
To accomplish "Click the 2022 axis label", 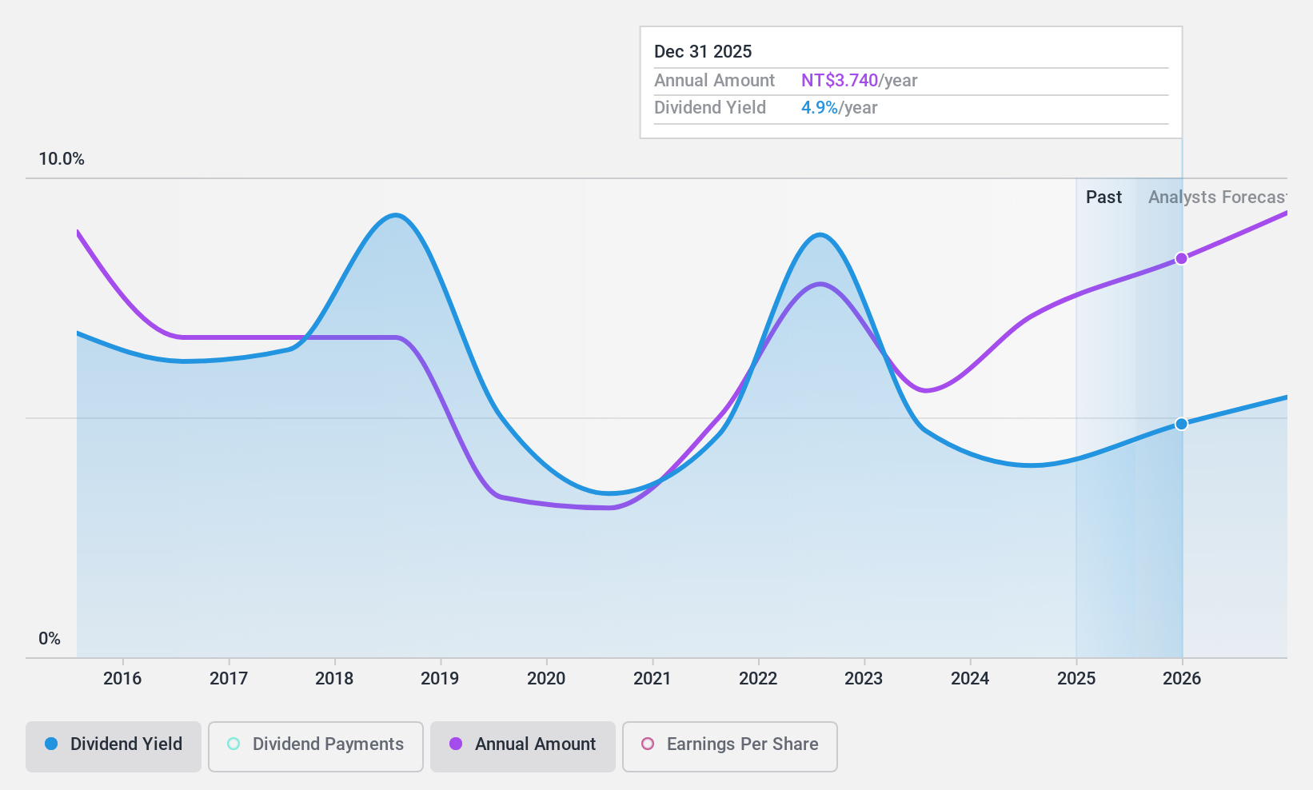I will point(758,679).
